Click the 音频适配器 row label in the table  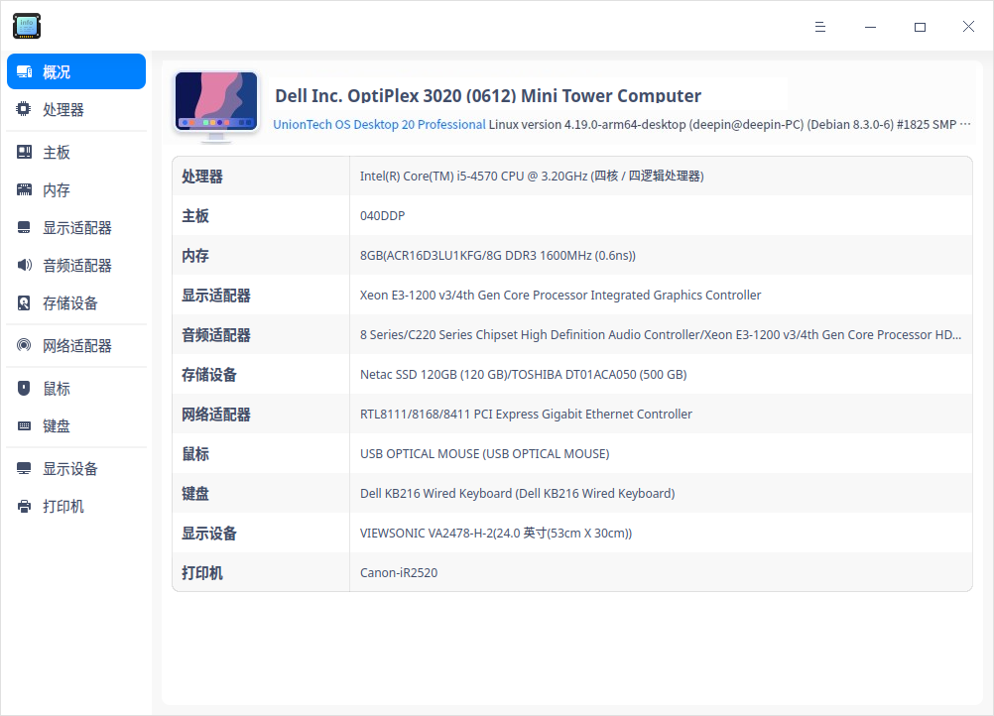(216, 334)
